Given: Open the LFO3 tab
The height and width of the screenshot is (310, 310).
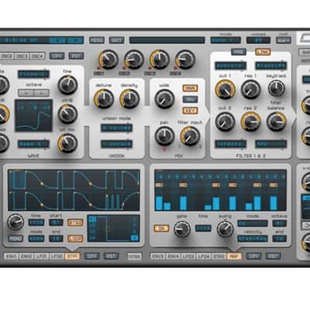Looking at the screenshot, I should 188,257.
